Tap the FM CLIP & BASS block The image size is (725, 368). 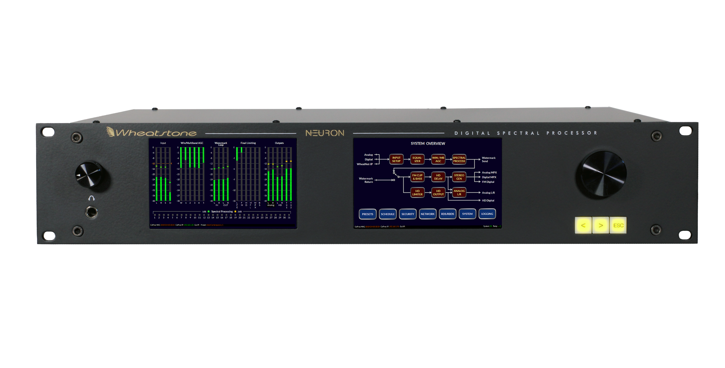coord(417,177)
